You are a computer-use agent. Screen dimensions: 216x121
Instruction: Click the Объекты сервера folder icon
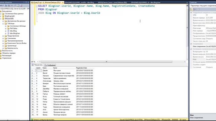pos(1,53)
